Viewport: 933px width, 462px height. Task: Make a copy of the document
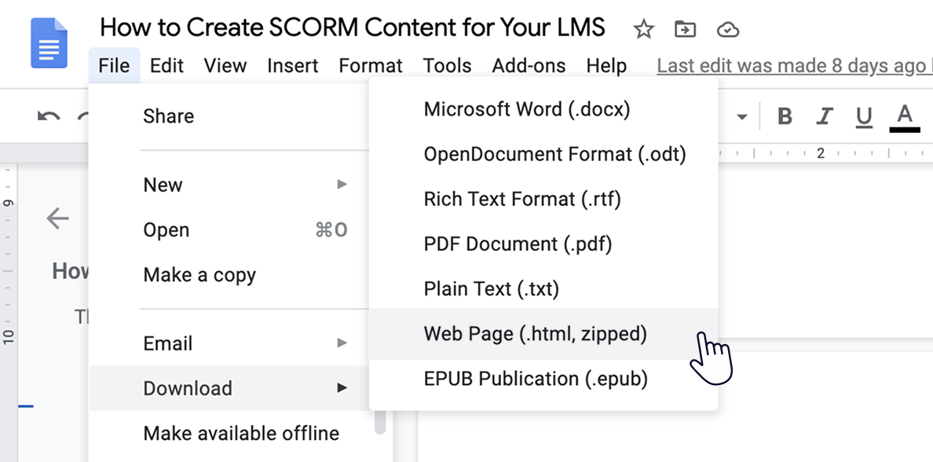pyautogui.click(x=199, y=275)
